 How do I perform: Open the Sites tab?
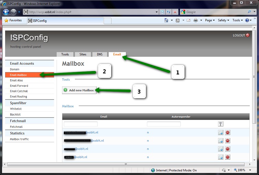click(83, 54)
